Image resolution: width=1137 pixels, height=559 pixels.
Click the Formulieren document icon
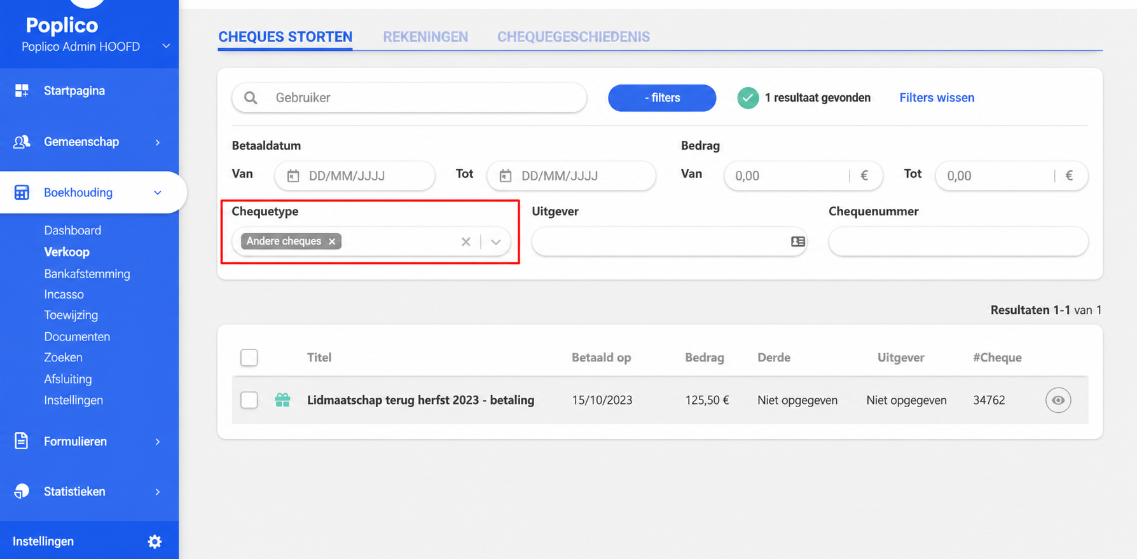pyautogui.click(x=22, y=441)
